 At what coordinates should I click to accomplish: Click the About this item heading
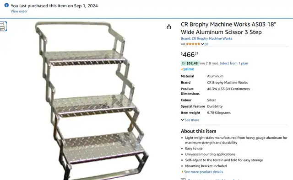pos(198,131)
